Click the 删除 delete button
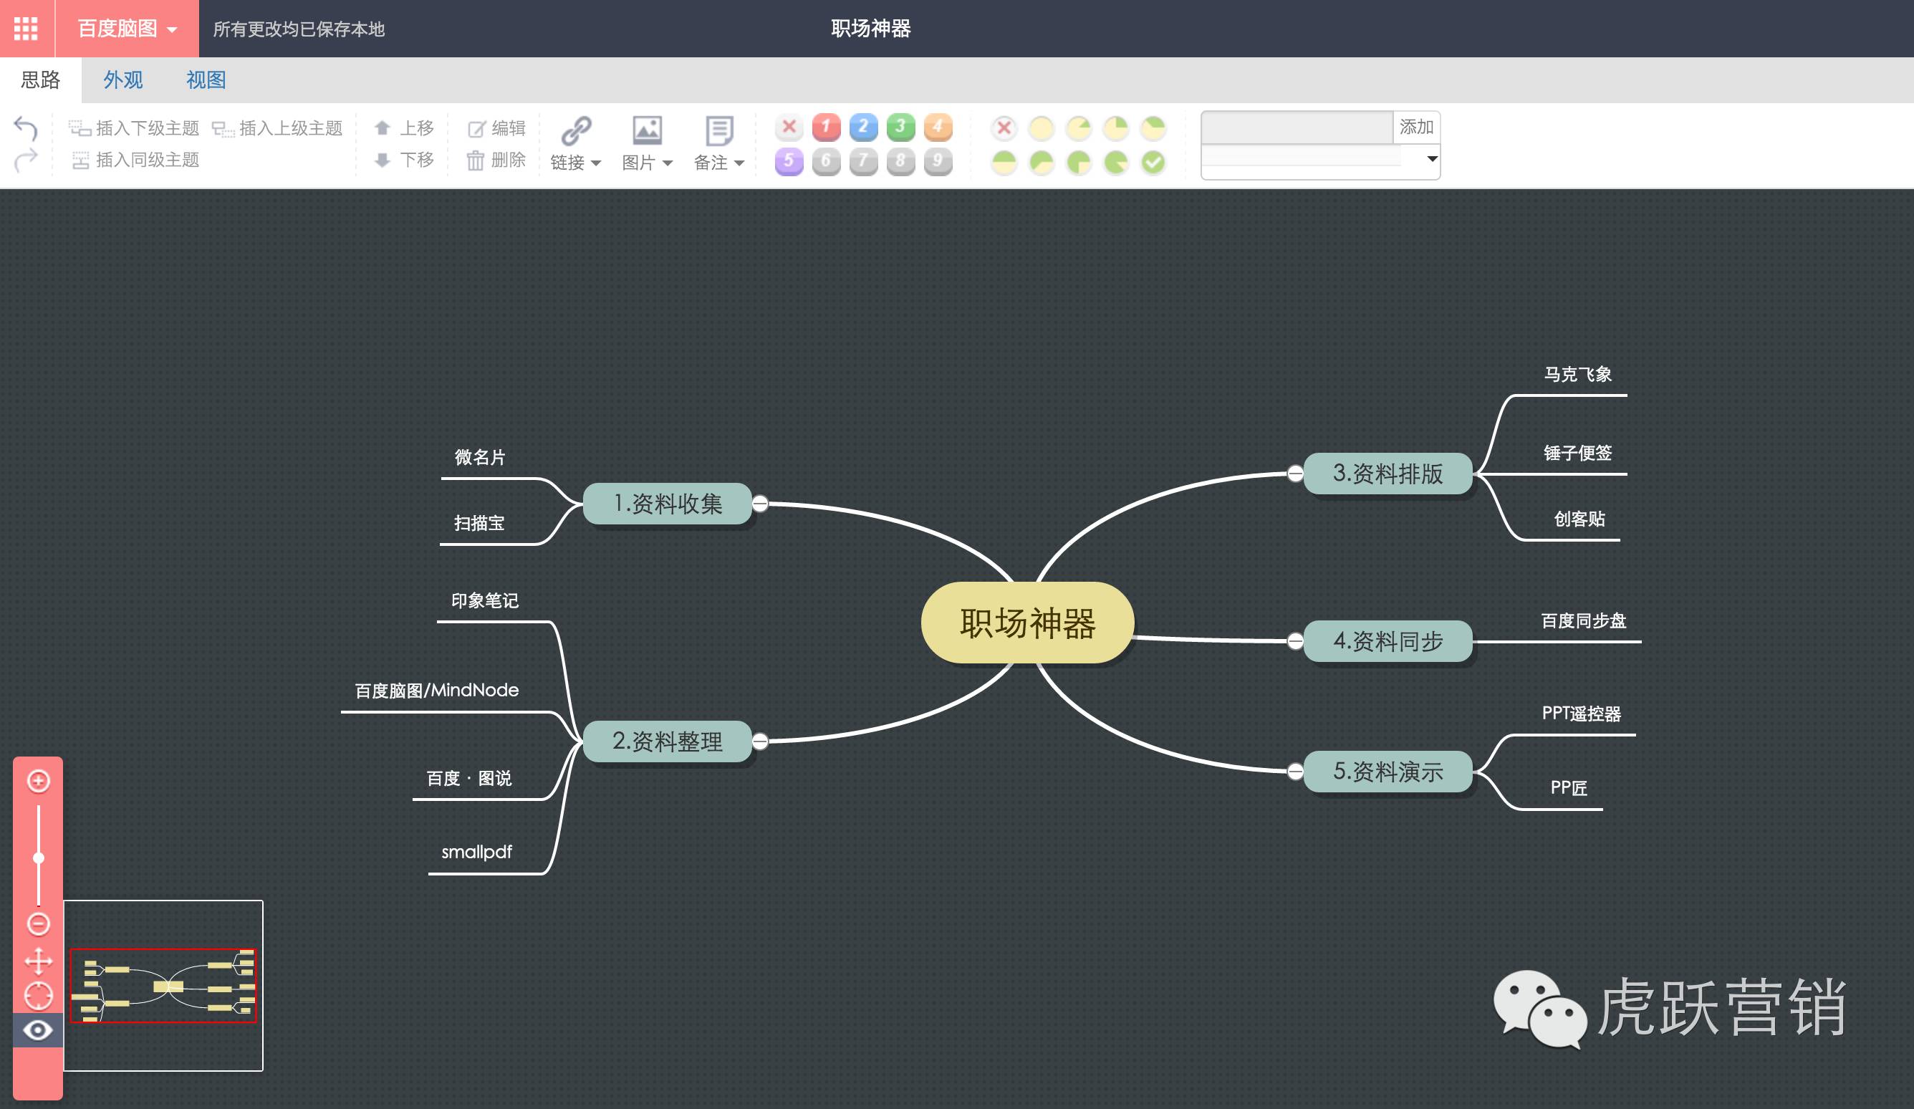 pos(496,160)
